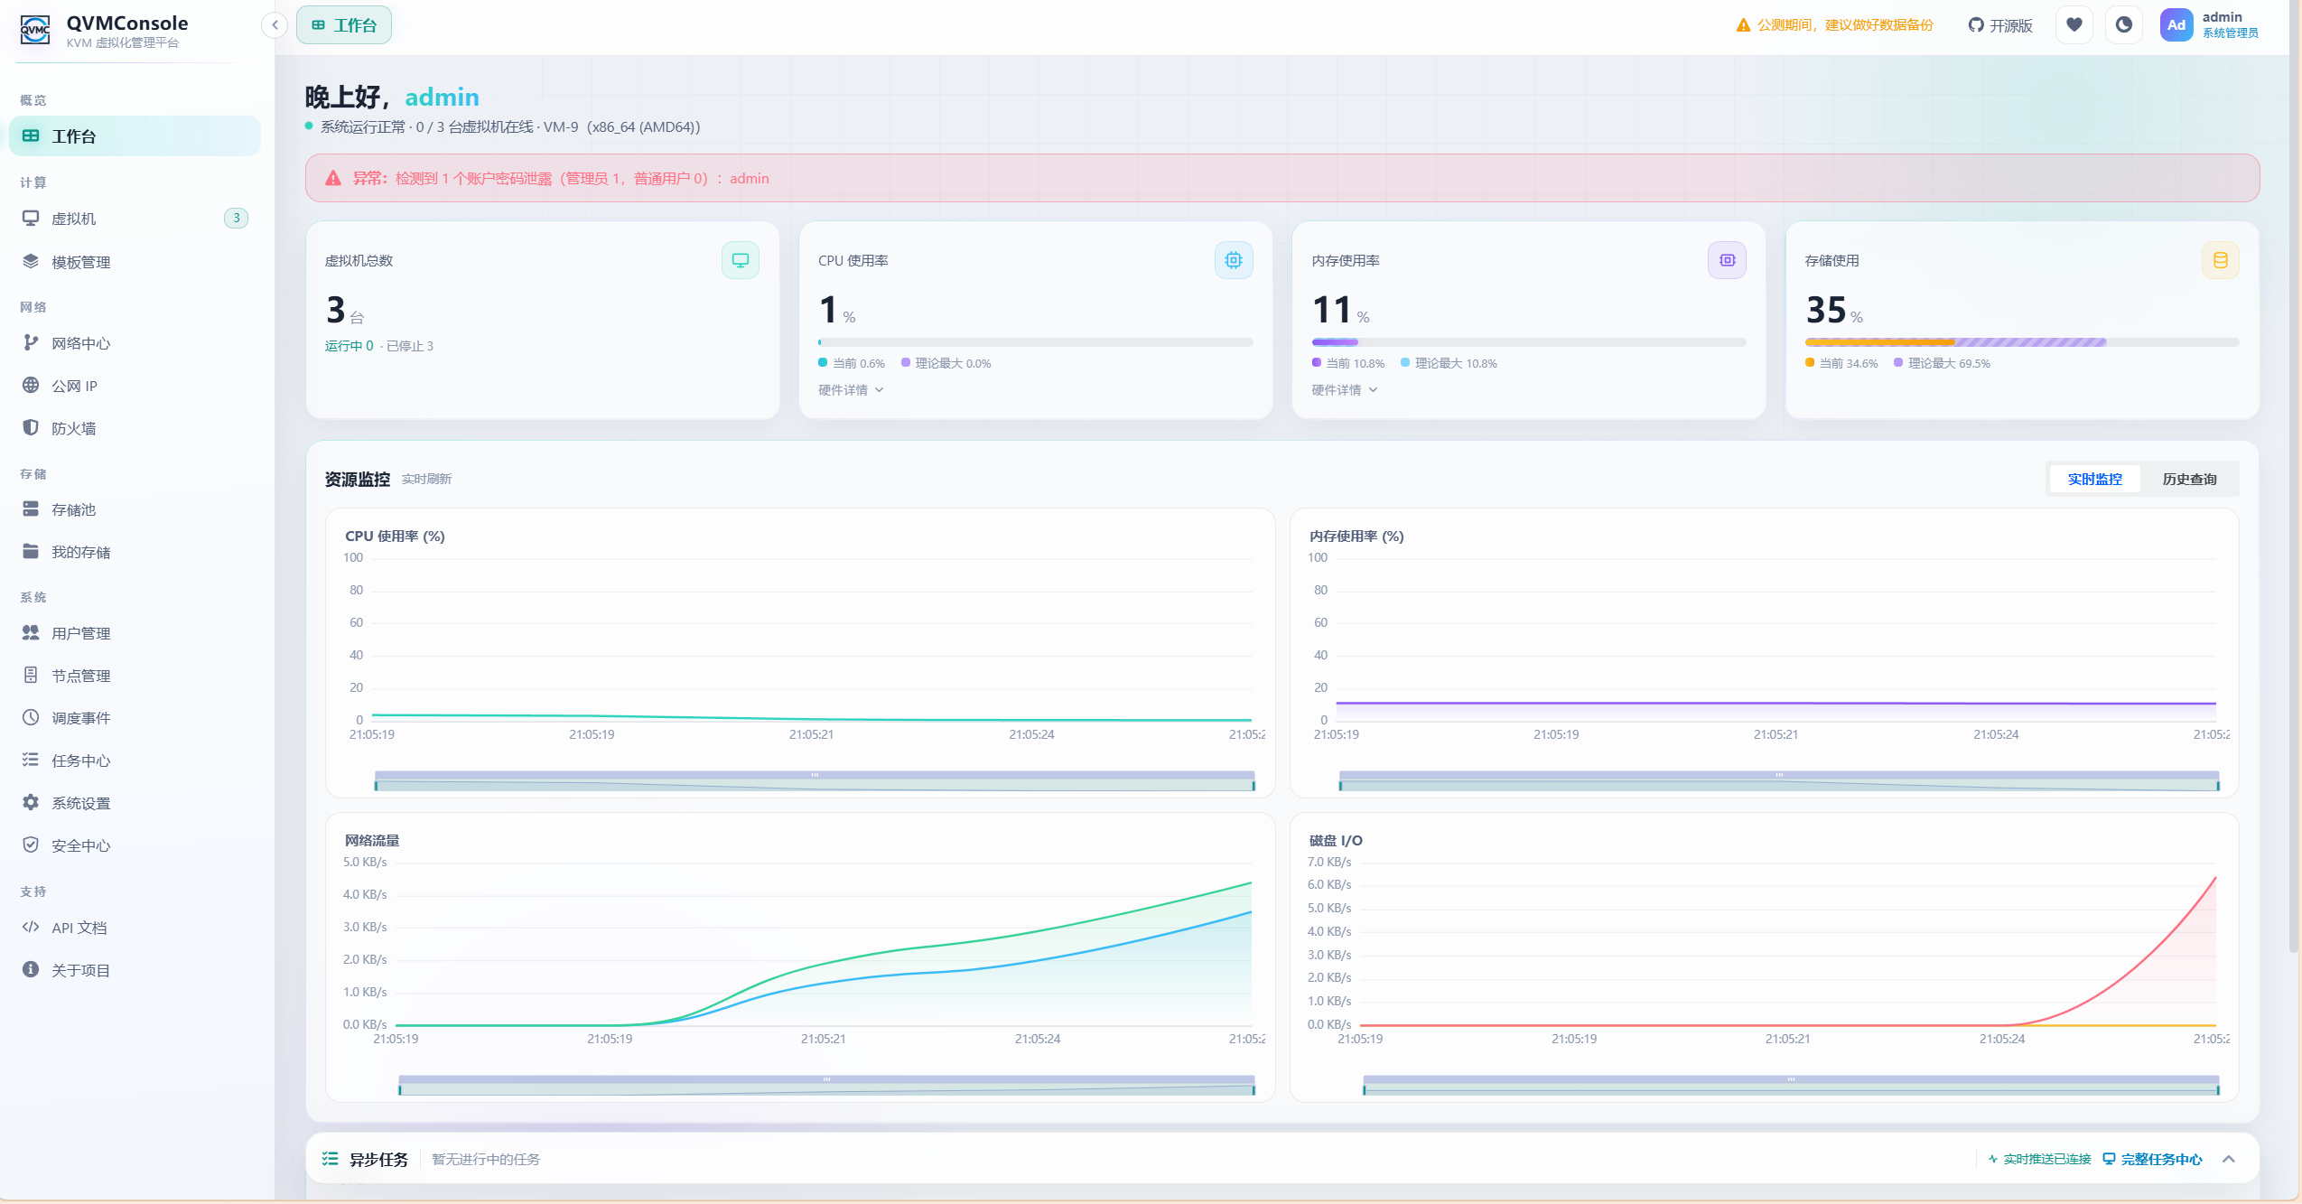Click the memory usage progress bar

coord(1529,343)
